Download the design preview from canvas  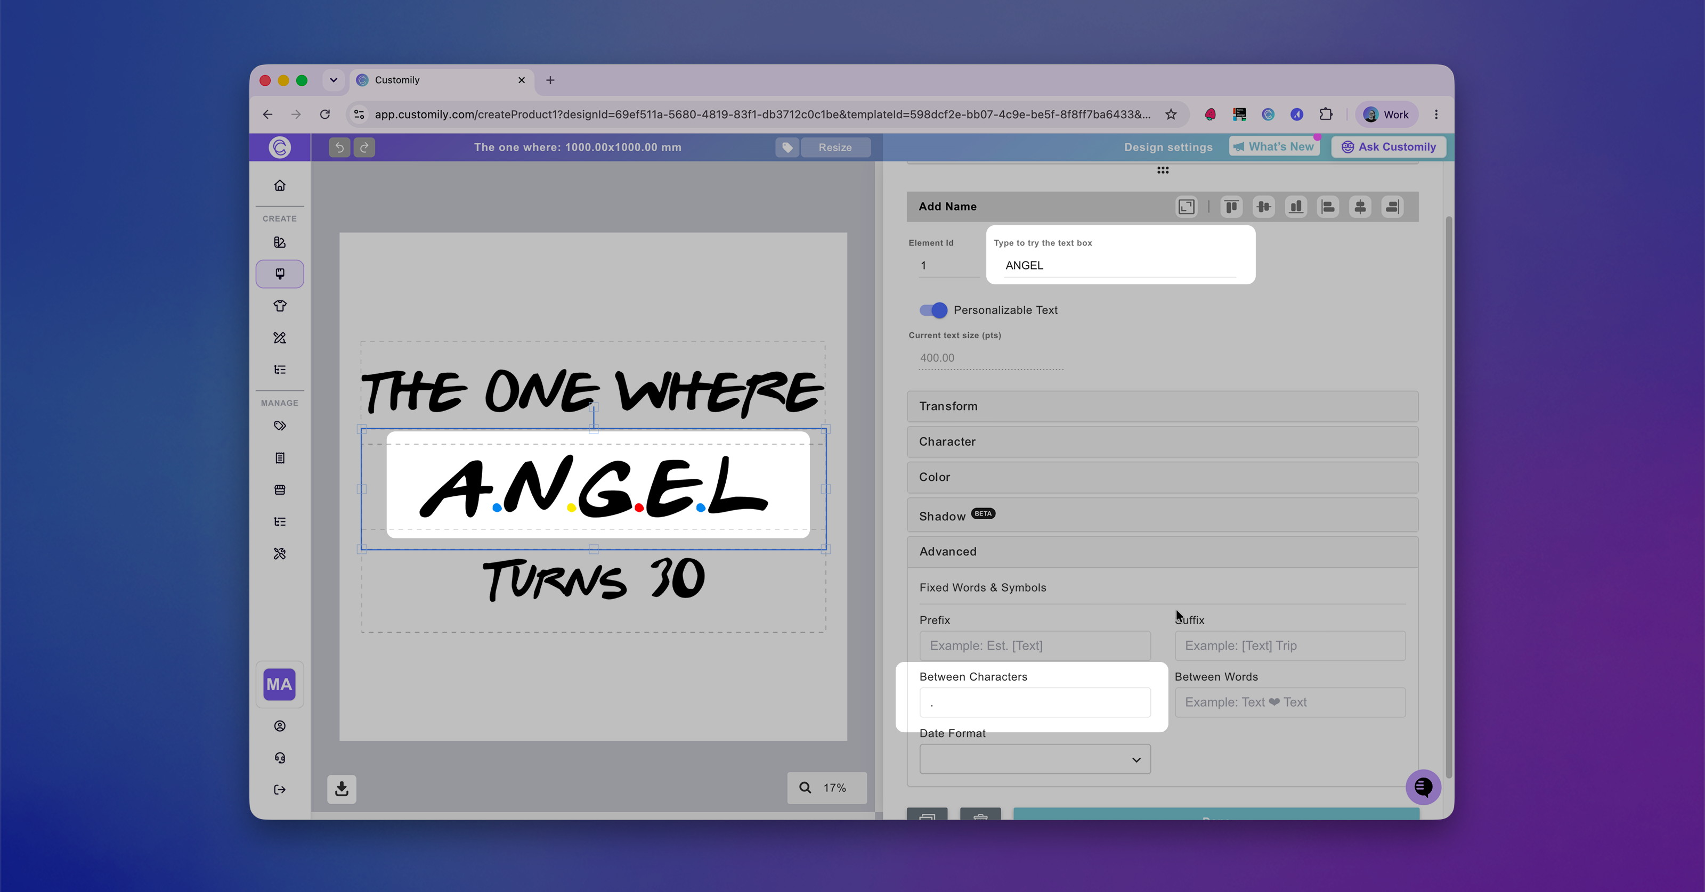(342, 789)
